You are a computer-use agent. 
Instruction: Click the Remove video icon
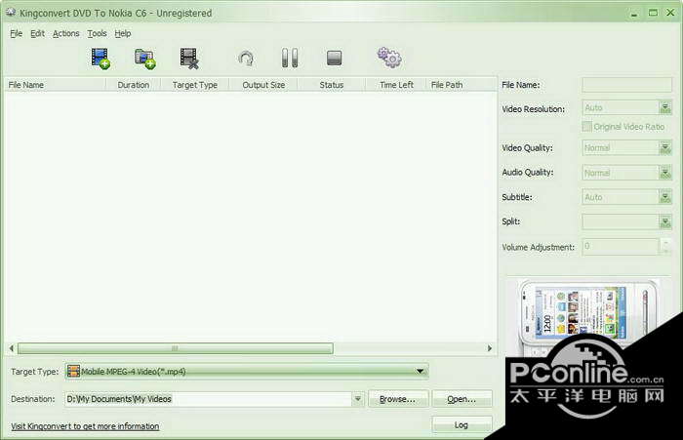click(189, 59)
